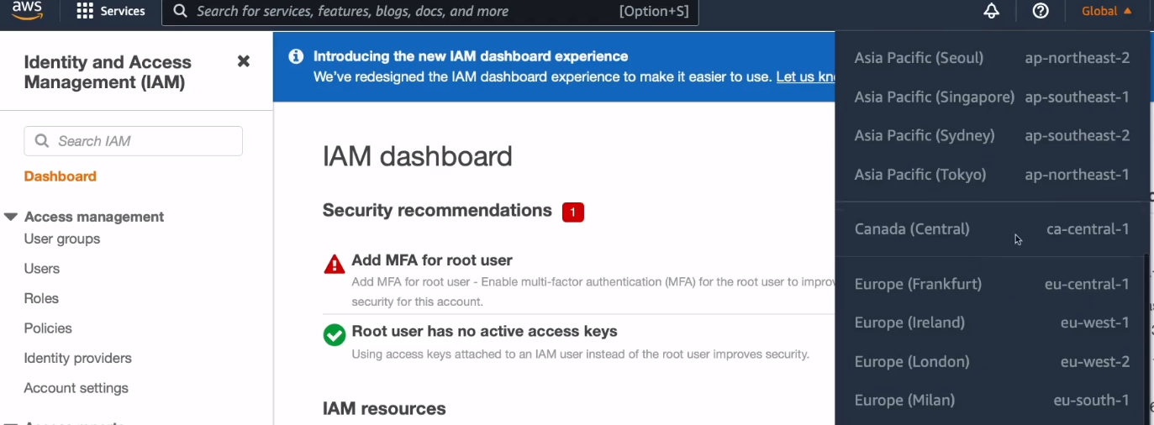Click the magnifier icon in Search IAM

42,141
